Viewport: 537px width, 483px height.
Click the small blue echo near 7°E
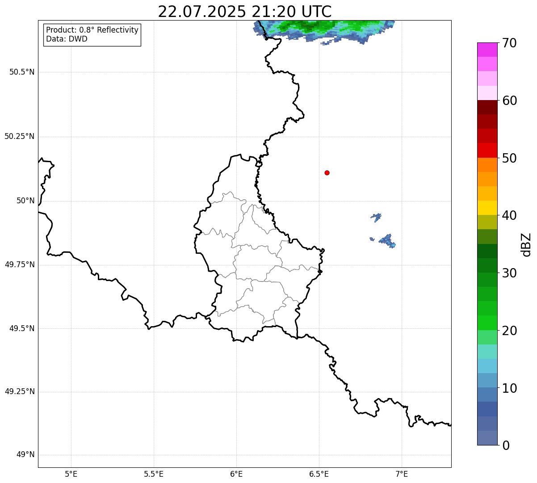pyautogui.click(x=387, y=240)
